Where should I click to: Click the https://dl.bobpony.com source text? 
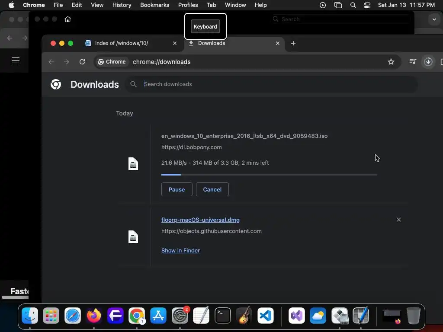192,147
